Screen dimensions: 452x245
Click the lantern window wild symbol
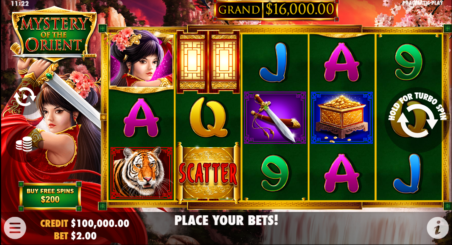tap(208, 62)
